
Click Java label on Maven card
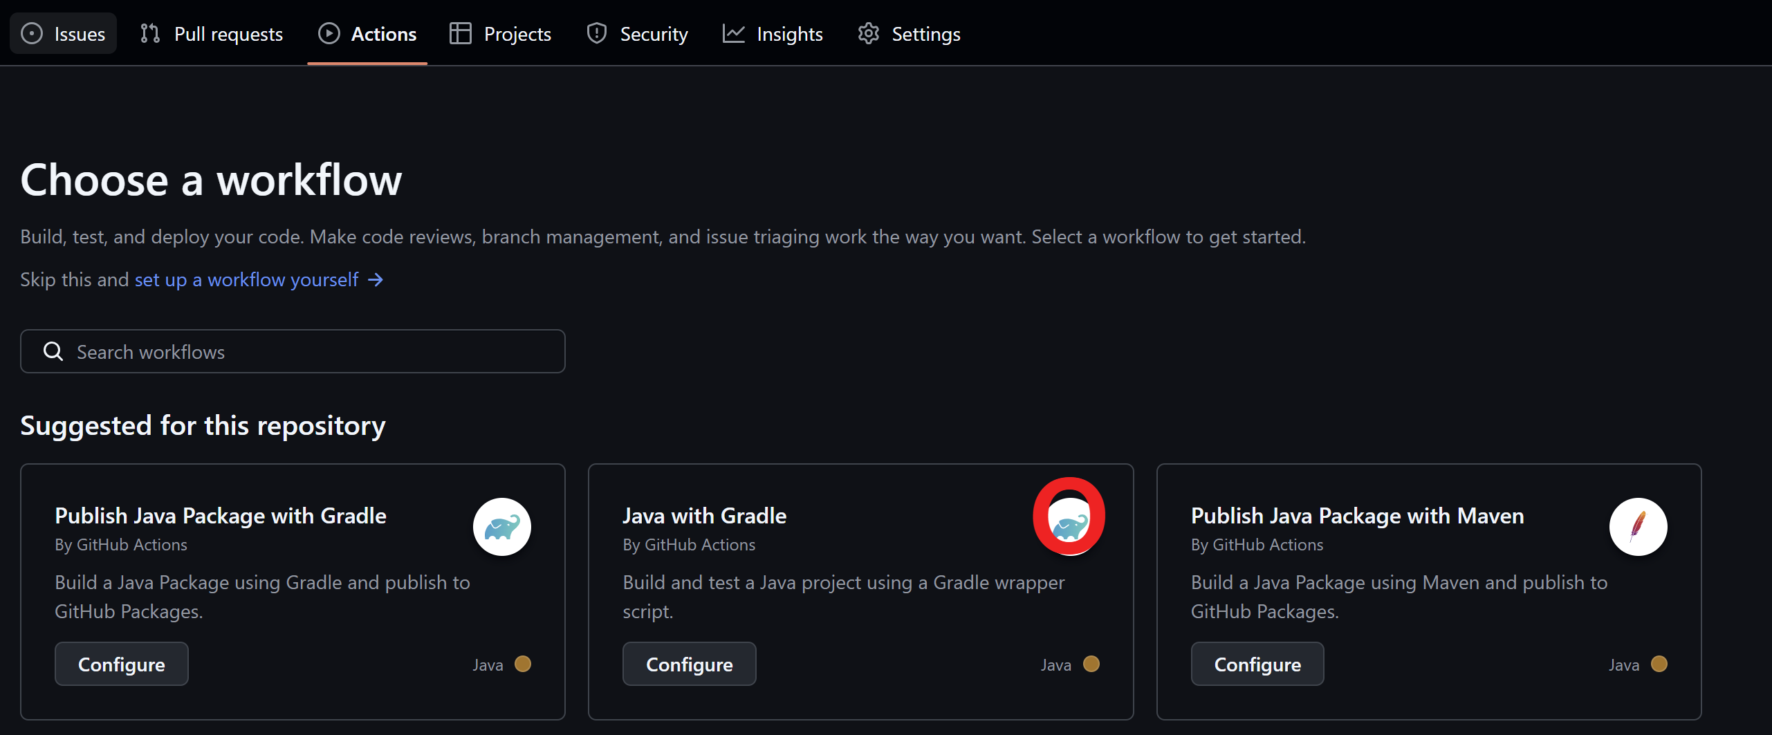point(1624,665)
